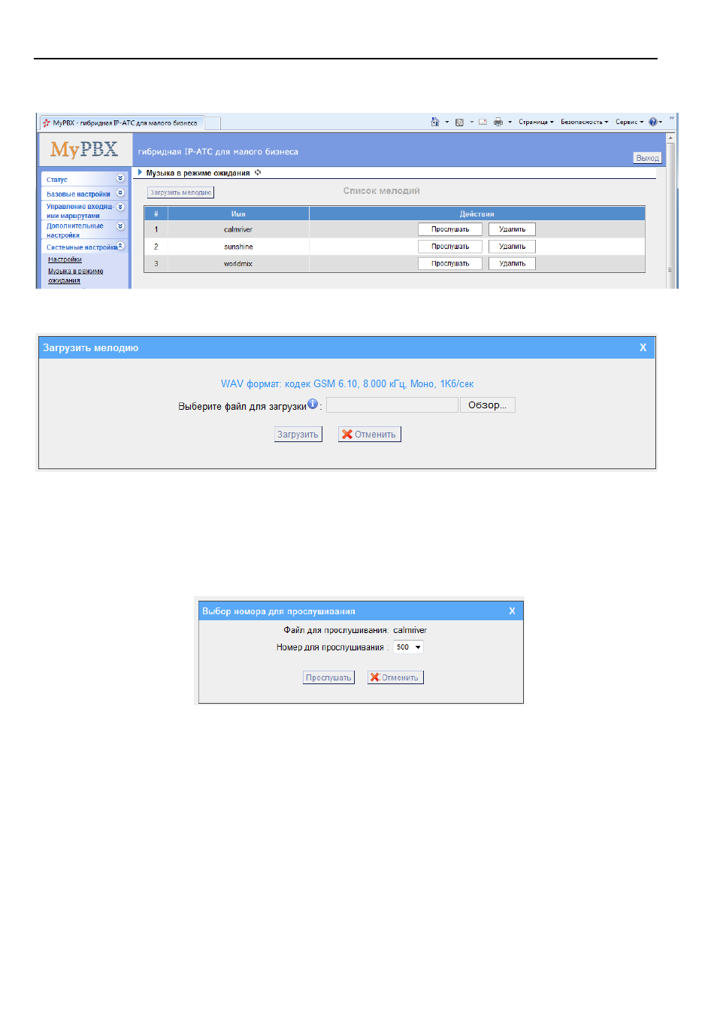Viewport: 717px width, 1015px height.
Task: Open the listening number dropdown showing 500
Action: pos(409,647)
